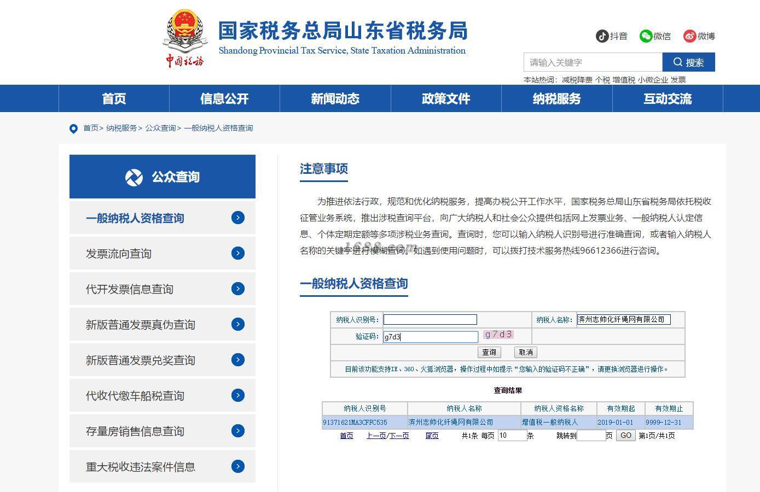The width and height of the screenshot is (760, 492).
Task: Click the 纳税服务 breadcrumb link
Action: click(x=121, y=128)
